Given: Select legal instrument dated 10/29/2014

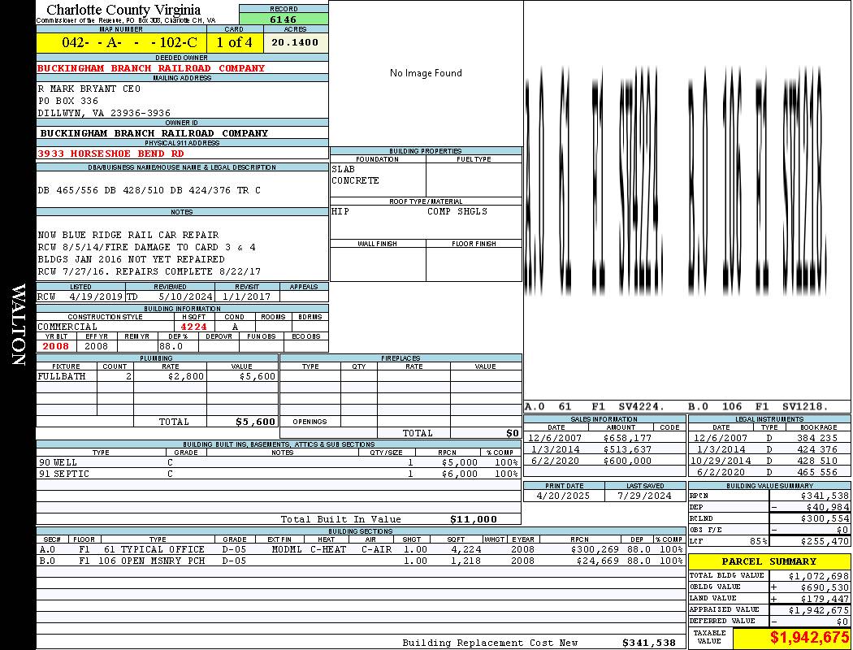Looking at the screenshot, I should [769, 461].
